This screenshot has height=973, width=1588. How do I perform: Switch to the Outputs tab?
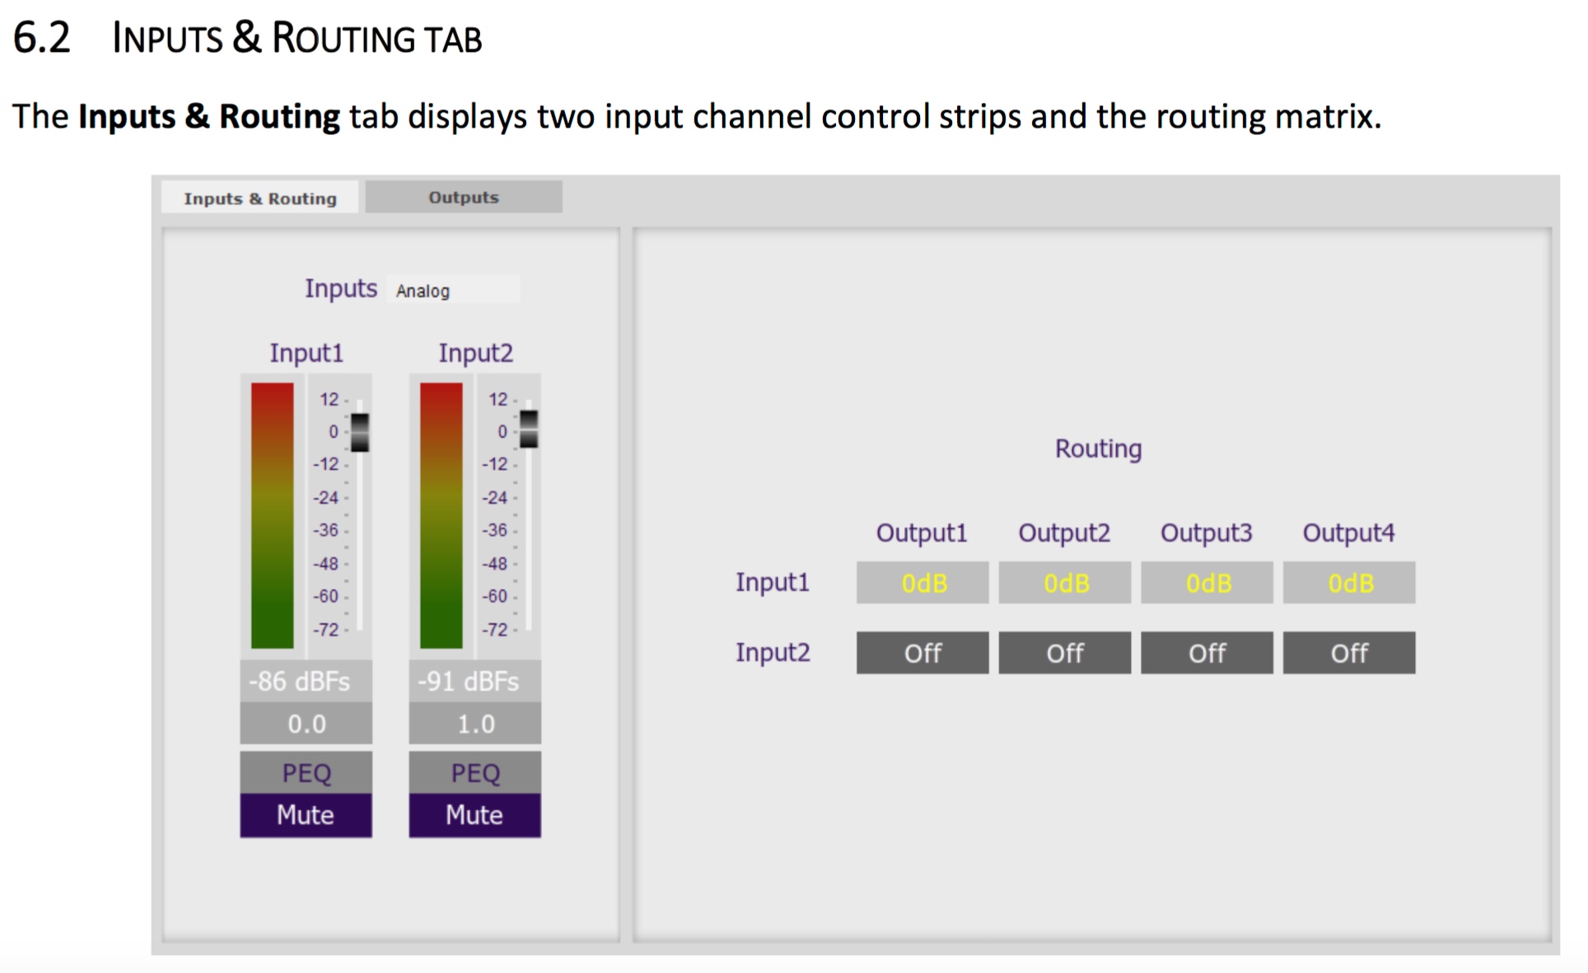(463, 198)
